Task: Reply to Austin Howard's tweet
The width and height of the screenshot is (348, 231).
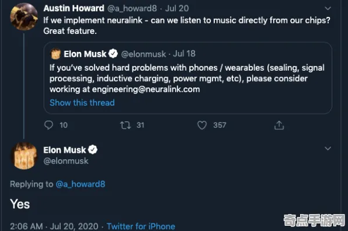Action: click(x=48, y=125)
